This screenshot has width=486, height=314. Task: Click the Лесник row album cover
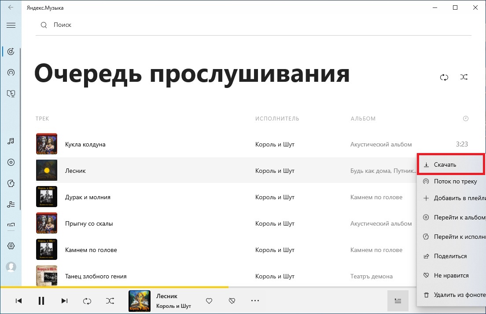(x=47, y=170)
